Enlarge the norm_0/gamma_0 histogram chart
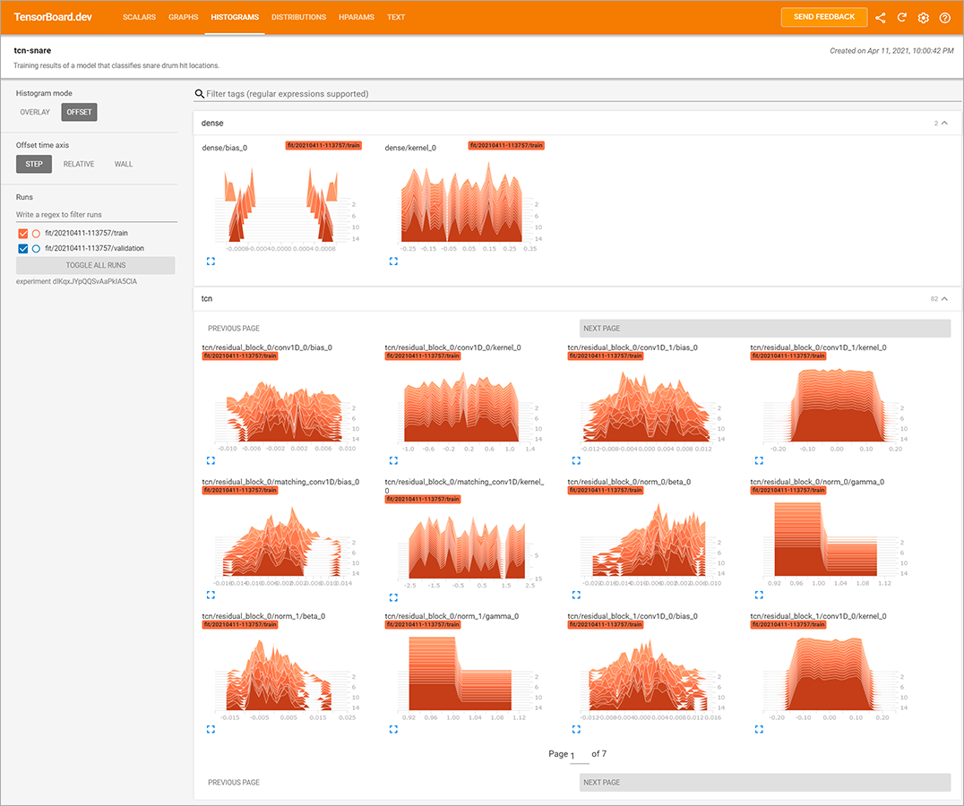Screen dimensions: 964x806 click(x=759, y=594)
